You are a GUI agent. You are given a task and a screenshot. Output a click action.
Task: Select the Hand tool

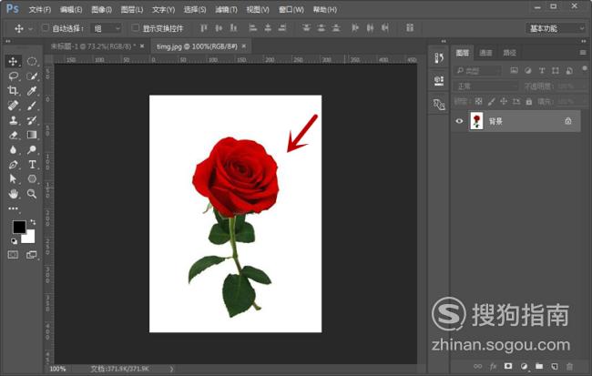click(14, 194)
